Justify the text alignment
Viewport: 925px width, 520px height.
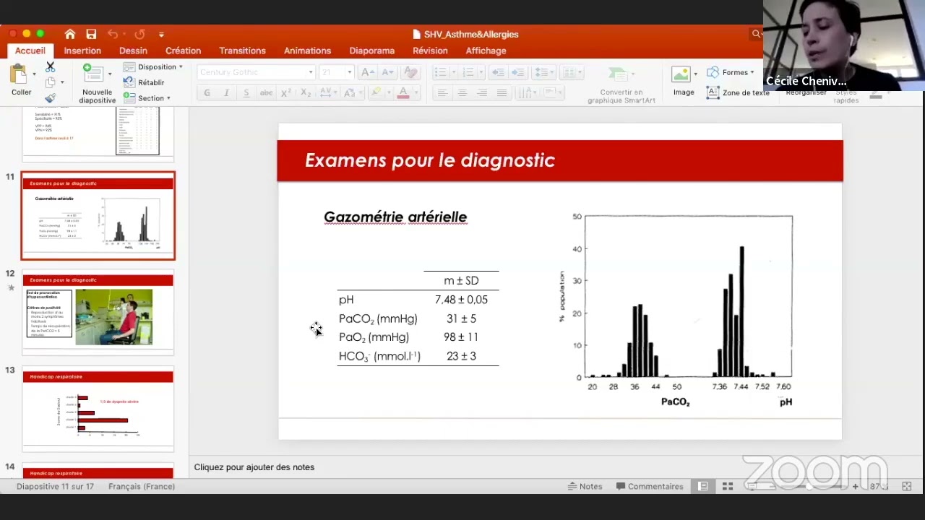[502, 92]
